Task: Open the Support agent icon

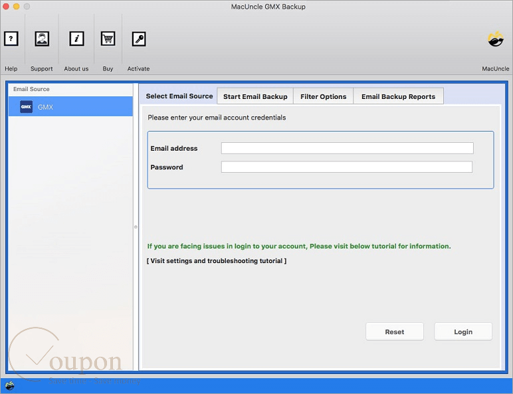Action: (42, 39)
